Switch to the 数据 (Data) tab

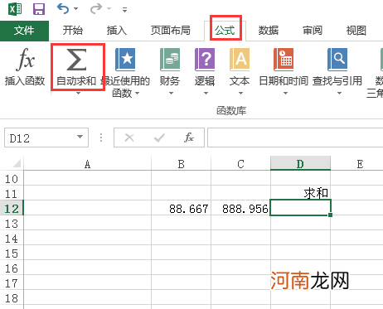(269, 31)
